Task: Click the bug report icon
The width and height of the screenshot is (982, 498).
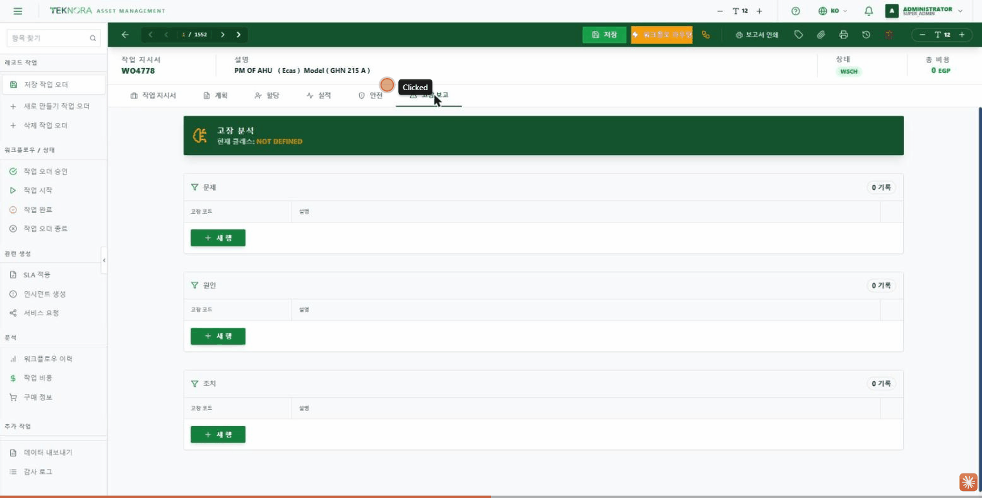Action: pyautogui.click(x=889, y=35)
